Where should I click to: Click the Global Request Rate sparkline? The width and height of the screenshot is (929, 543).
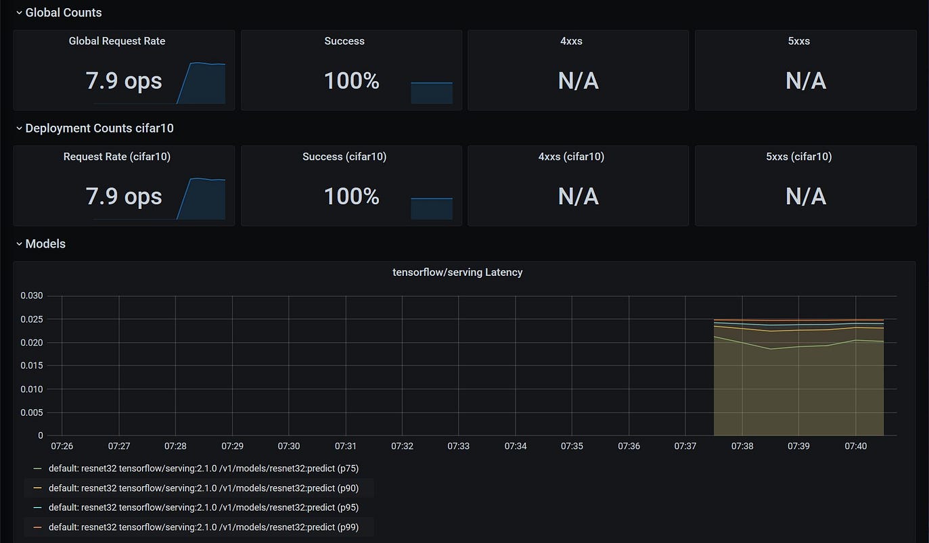(201, 83)
